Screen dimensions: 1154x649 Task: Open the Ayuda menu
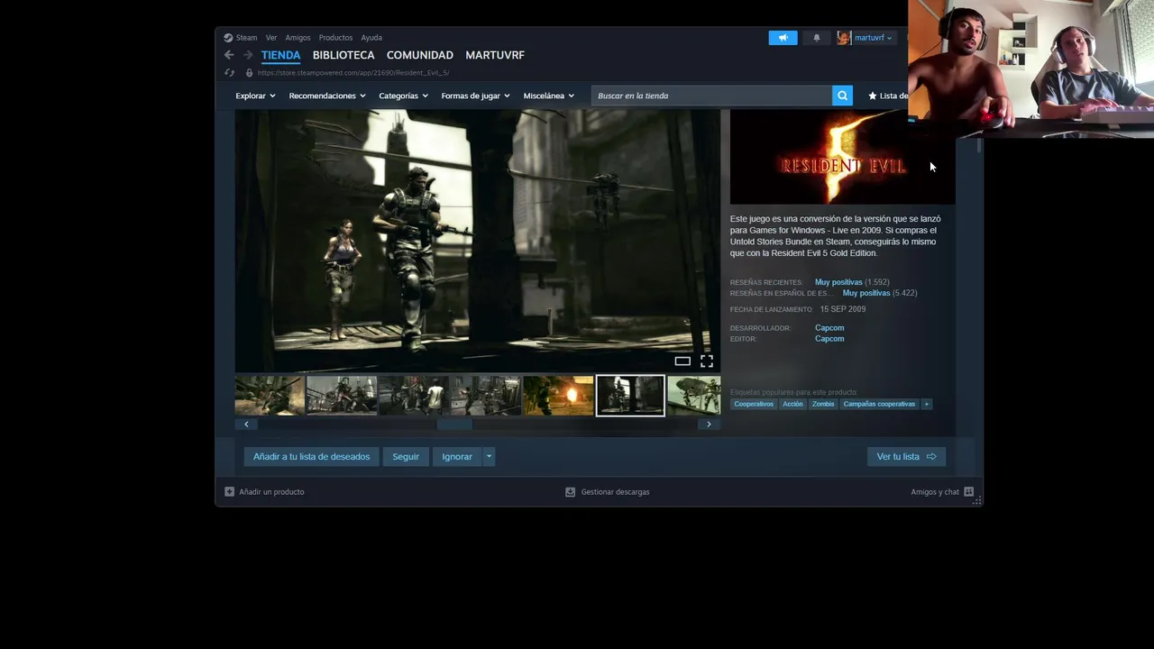tap(371, 38)
